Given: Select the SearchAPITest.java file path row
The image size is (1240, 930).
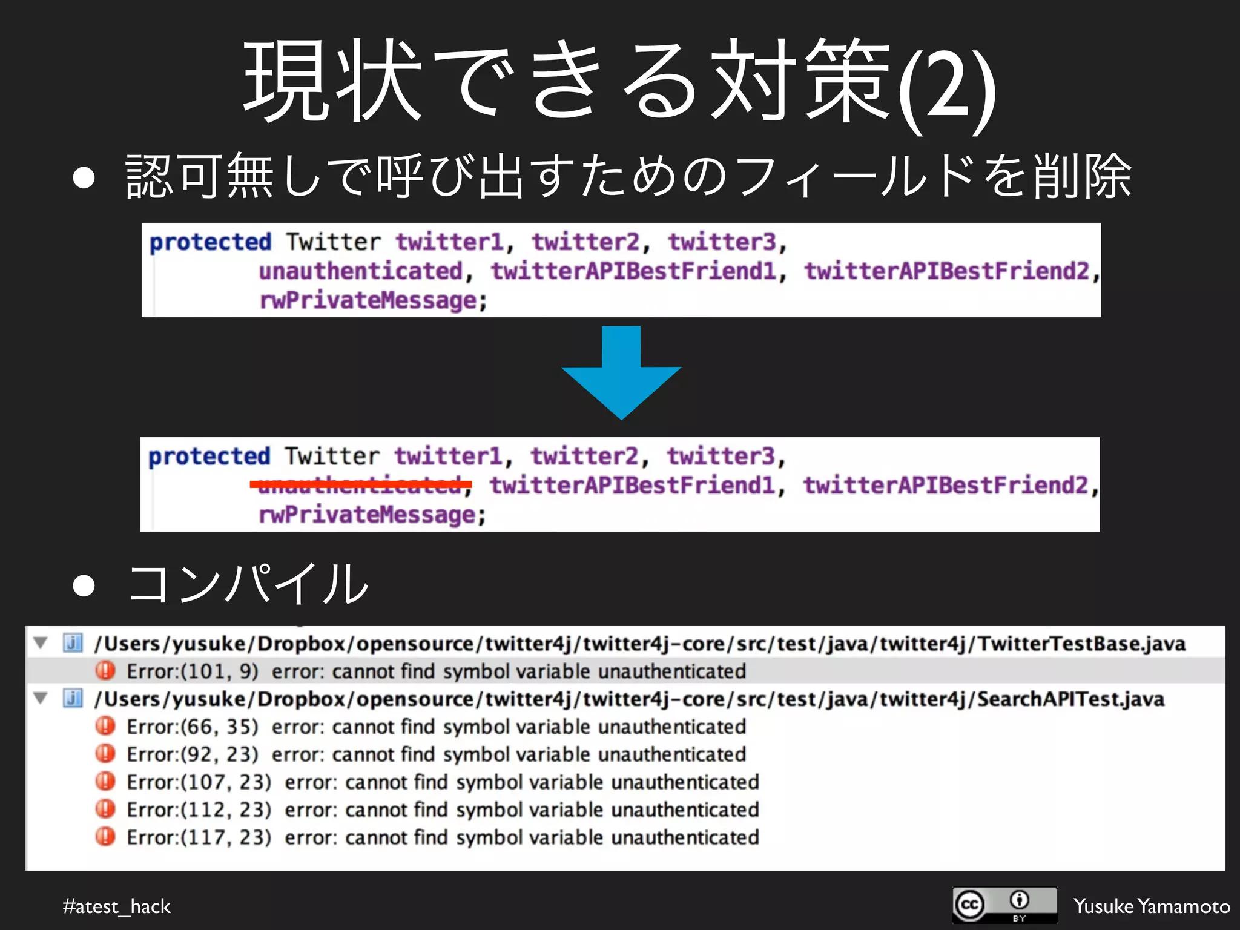Looking at the screenshot, I should (625, 699).
